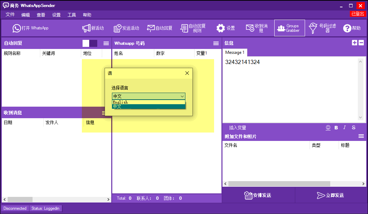368x214 pixels.
Task: Open the send campaign (发送活动) icon
Action: (126, 28)
